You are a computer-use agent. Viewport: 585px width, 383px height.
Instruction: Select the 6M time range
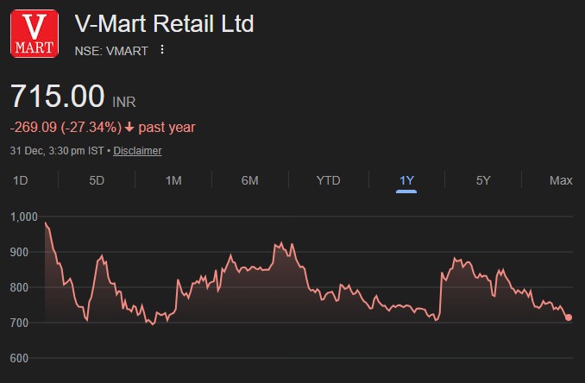coord(250,180)
